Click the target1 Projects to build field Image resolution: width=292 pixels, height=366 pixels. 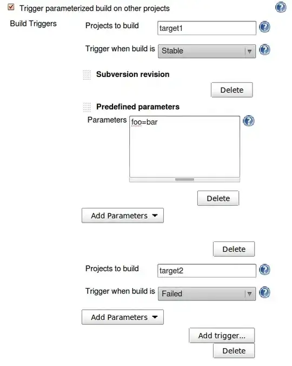(x=207, y=28)
